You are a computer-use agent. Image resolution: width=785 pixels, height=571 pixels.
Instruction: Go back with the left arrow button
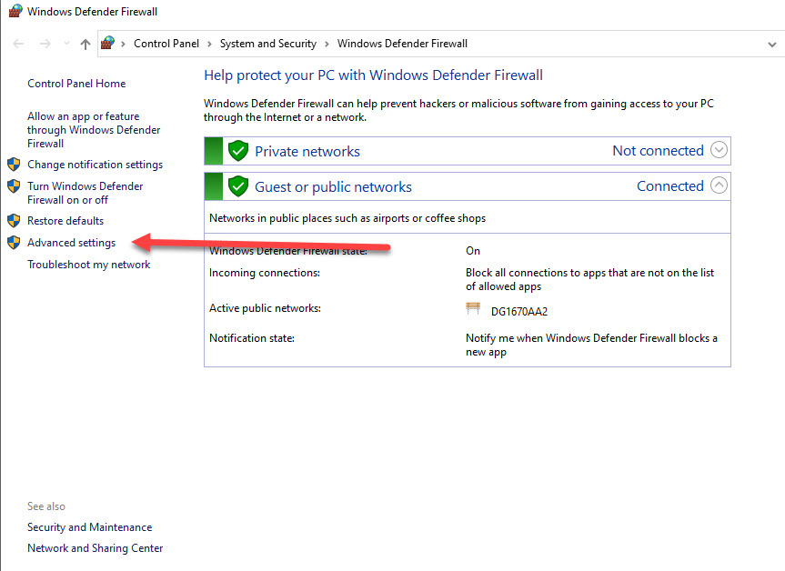[x=18, y=44]
